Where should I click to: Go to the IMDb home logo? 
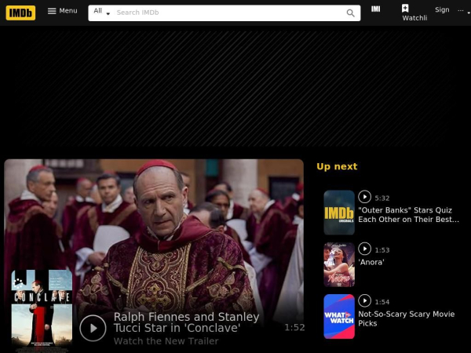(20, 13)
